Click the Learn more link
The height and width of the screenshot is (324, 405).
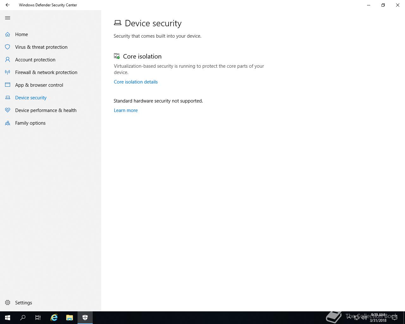coord(126,110)
